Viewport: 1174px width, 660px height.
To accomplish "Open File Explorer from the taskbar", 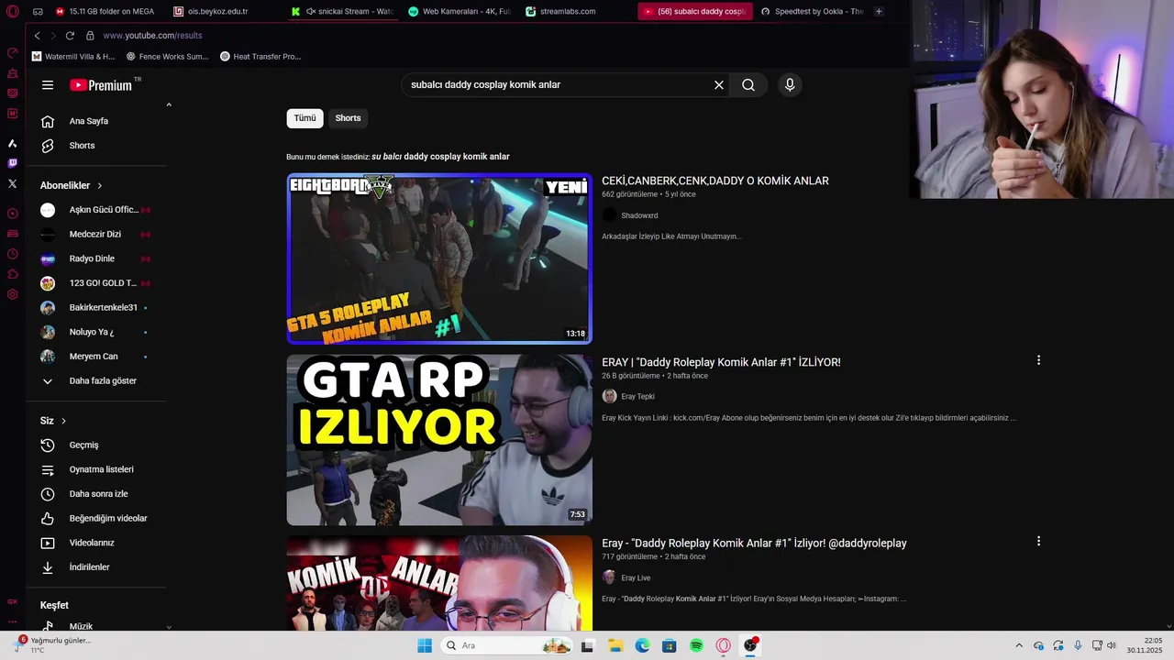I will (x=615, y=645).
